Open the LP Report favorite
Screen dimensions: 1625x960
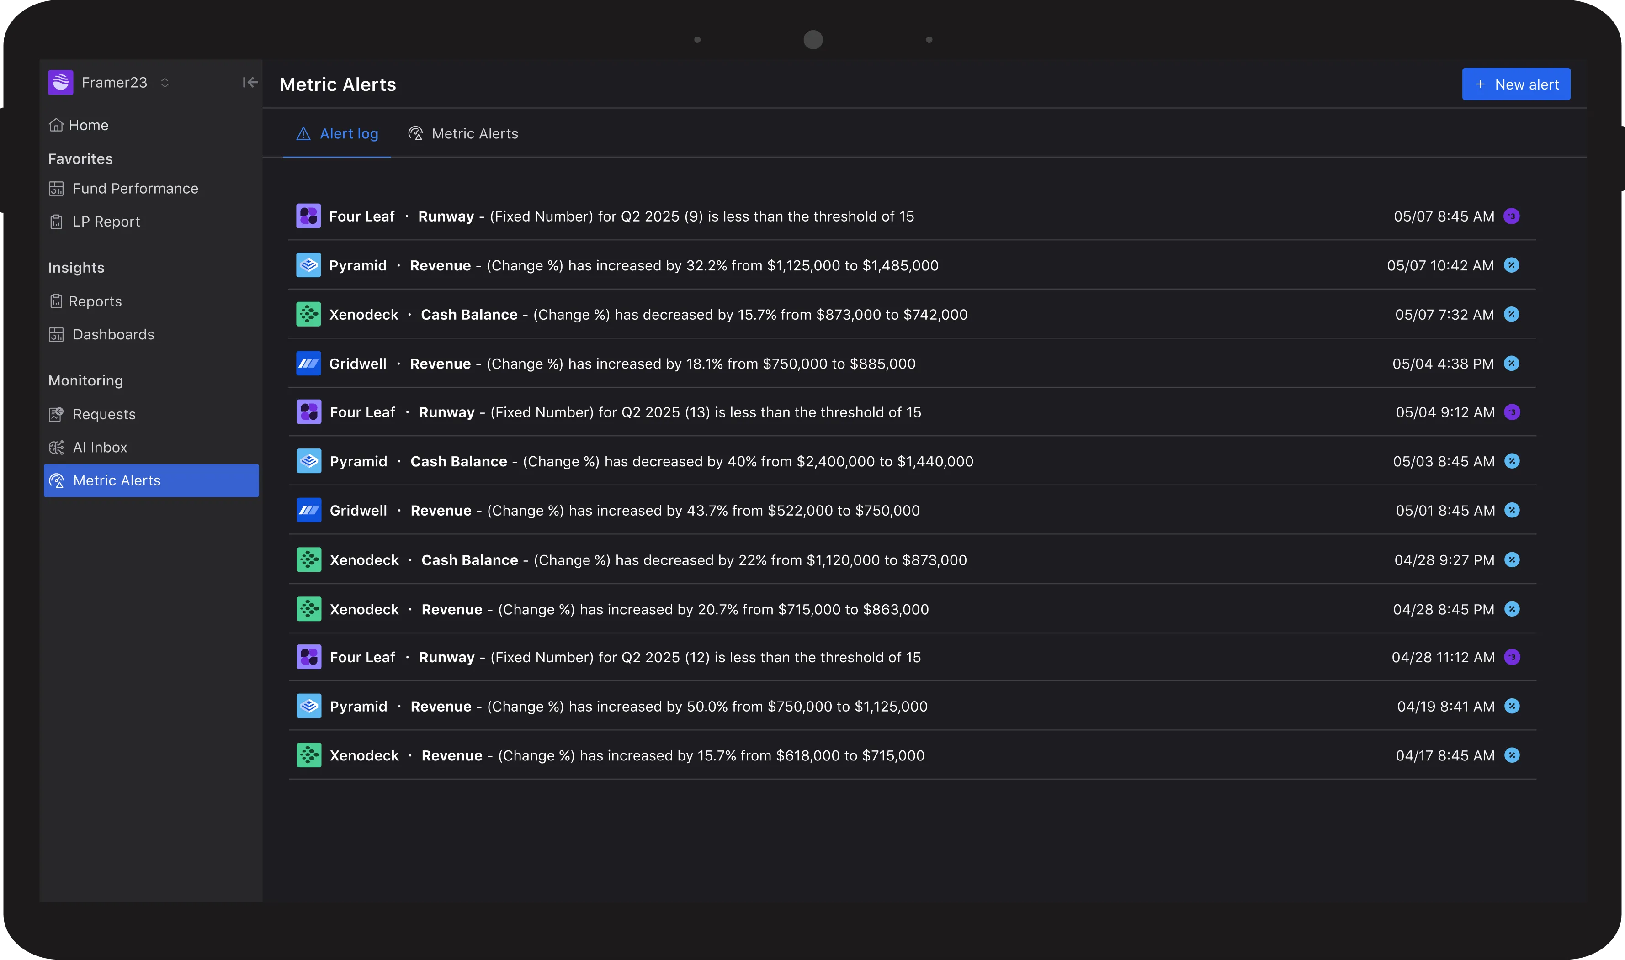pos(106,222)
